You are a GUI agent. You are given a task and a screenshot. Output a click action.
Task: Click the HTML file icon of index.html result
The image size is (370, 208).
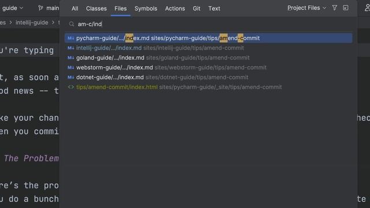[x=71, y=87]
